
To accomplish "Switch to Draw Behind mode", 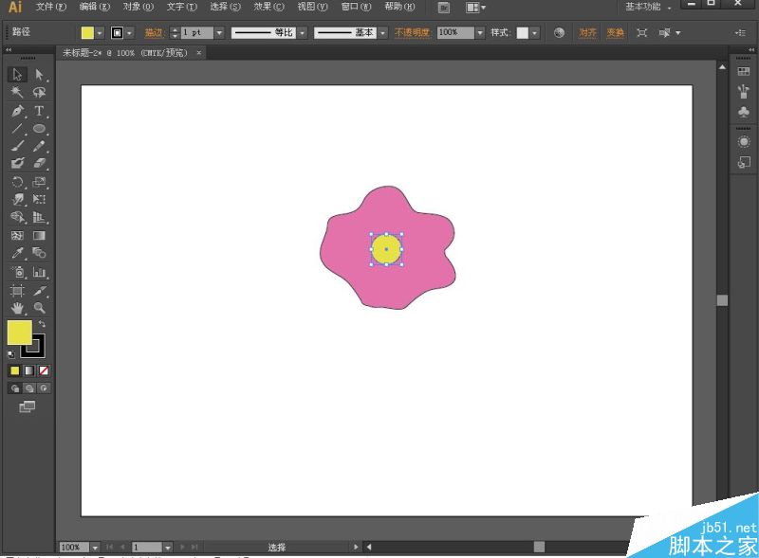I will pos(29,388).
